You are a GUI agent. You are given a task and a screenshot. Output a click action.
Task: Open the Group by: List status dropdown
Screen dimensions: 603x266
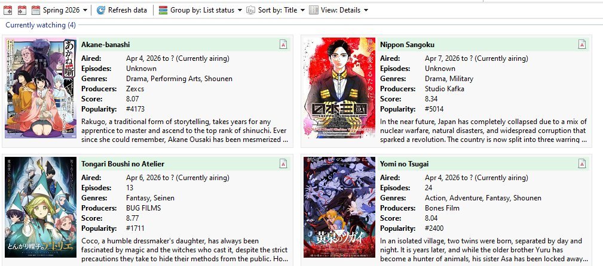point(200,10)
